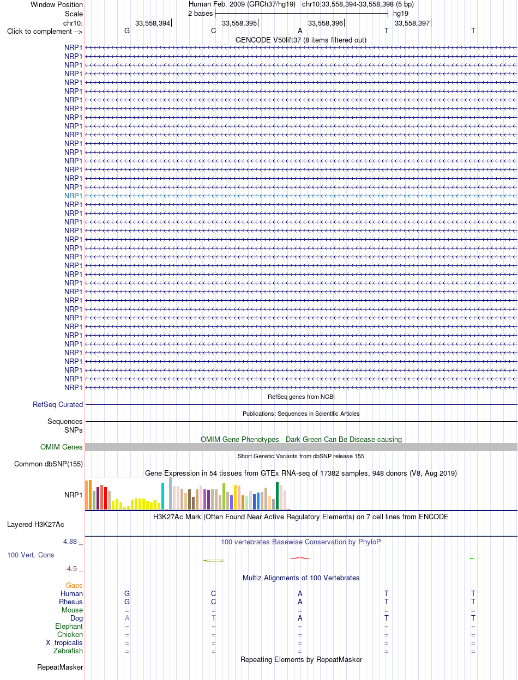Click gray base T in the Dog row
Image resolution: width=518 pixels, height=680 pixels.
point(214,618)
